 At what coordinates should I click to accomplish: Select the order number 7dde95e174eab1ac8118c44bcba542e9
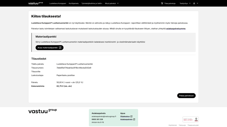[x=74, y=68]
